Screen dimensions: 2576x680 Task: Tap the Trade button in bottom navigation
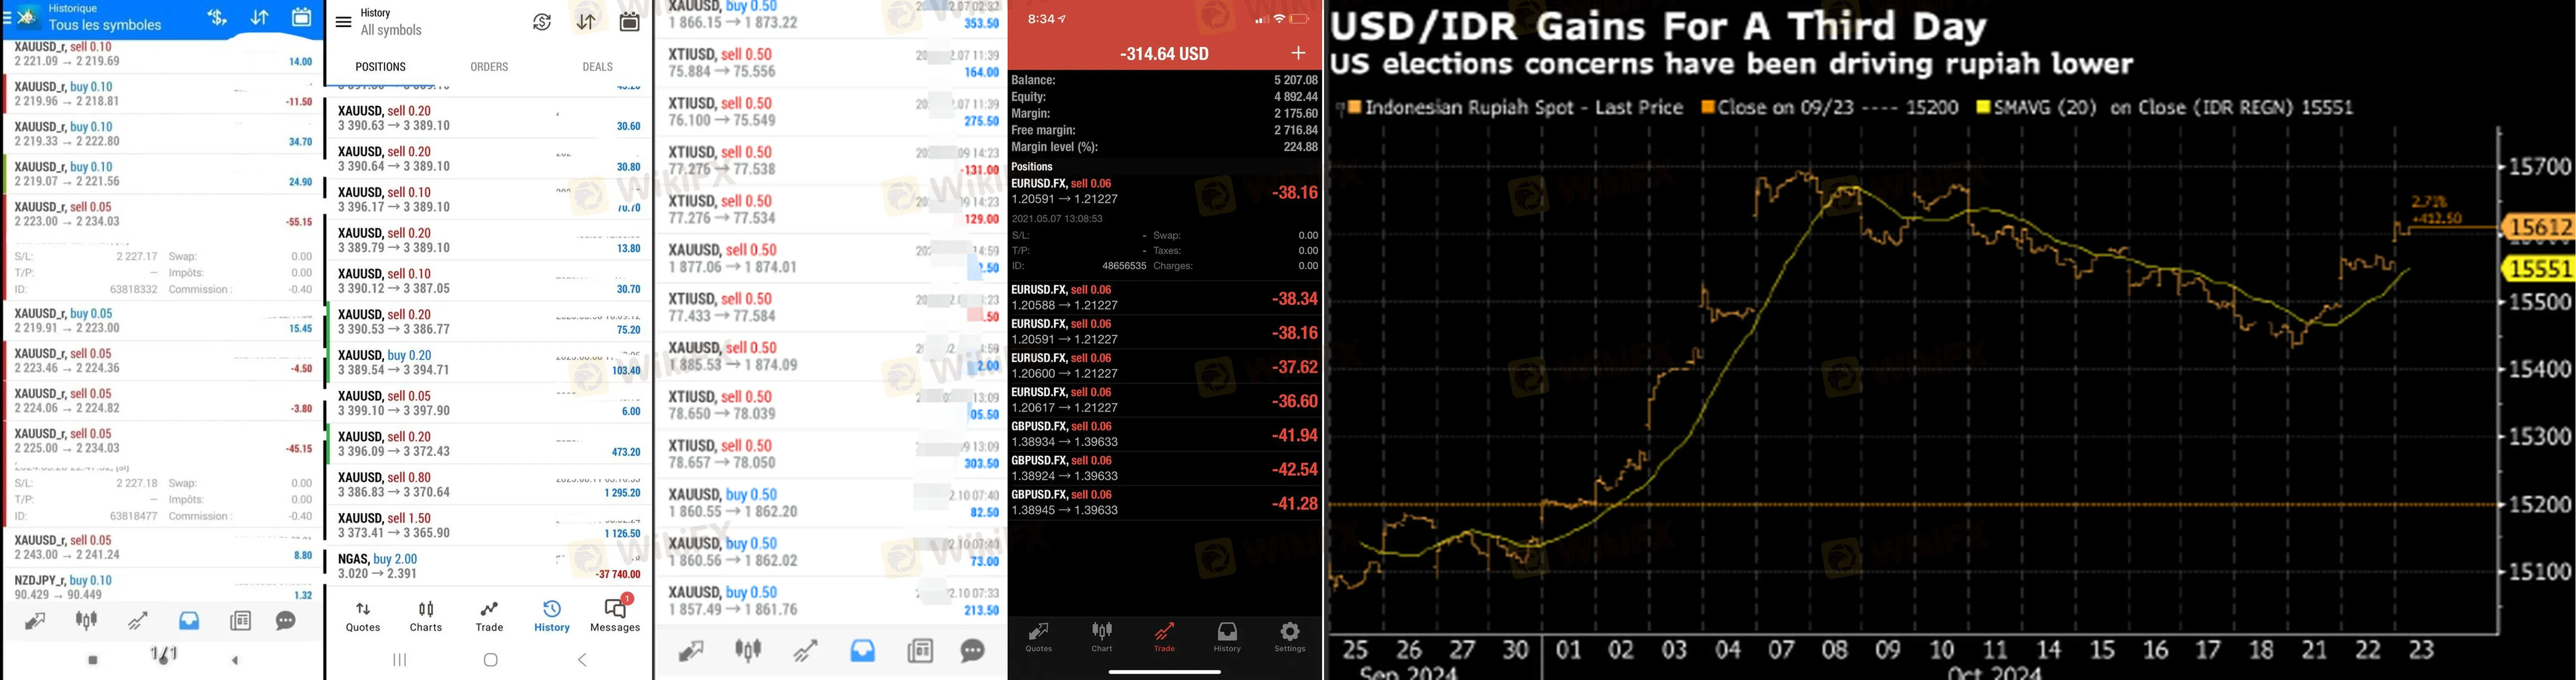[489, 616]
